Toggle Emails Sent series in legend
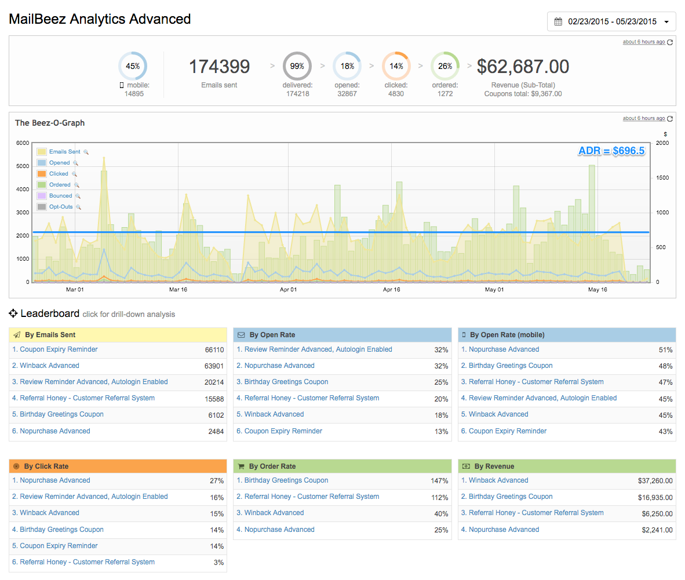Screen dimensions: 685x580 pos(65,152)
